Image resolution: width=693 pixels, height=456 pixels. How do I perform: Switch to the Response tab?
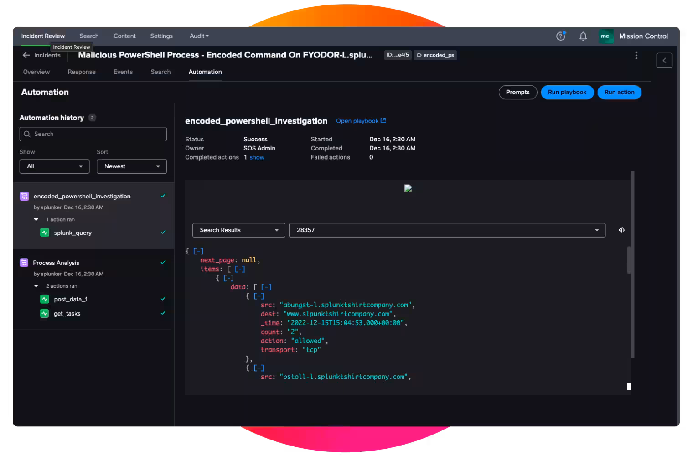pos(82,72)
